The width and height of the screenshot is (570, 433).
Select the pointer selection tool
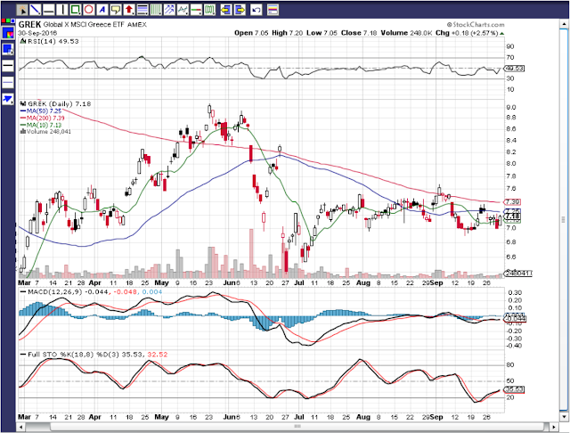click(22, 10)
